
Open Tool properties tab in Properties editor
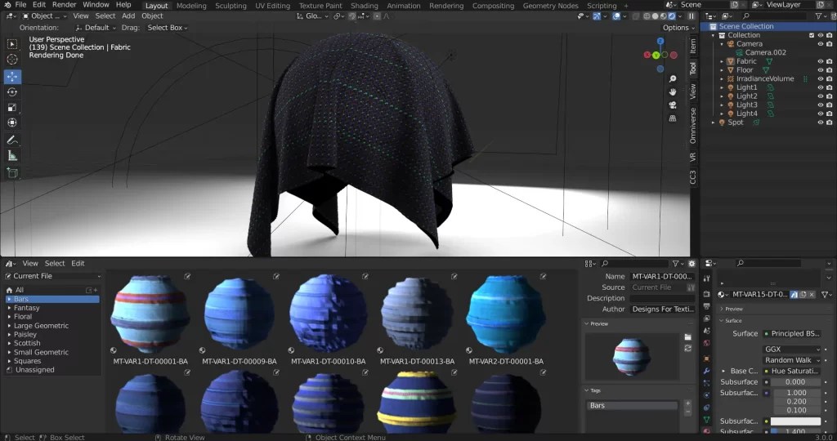pos(707,278)
